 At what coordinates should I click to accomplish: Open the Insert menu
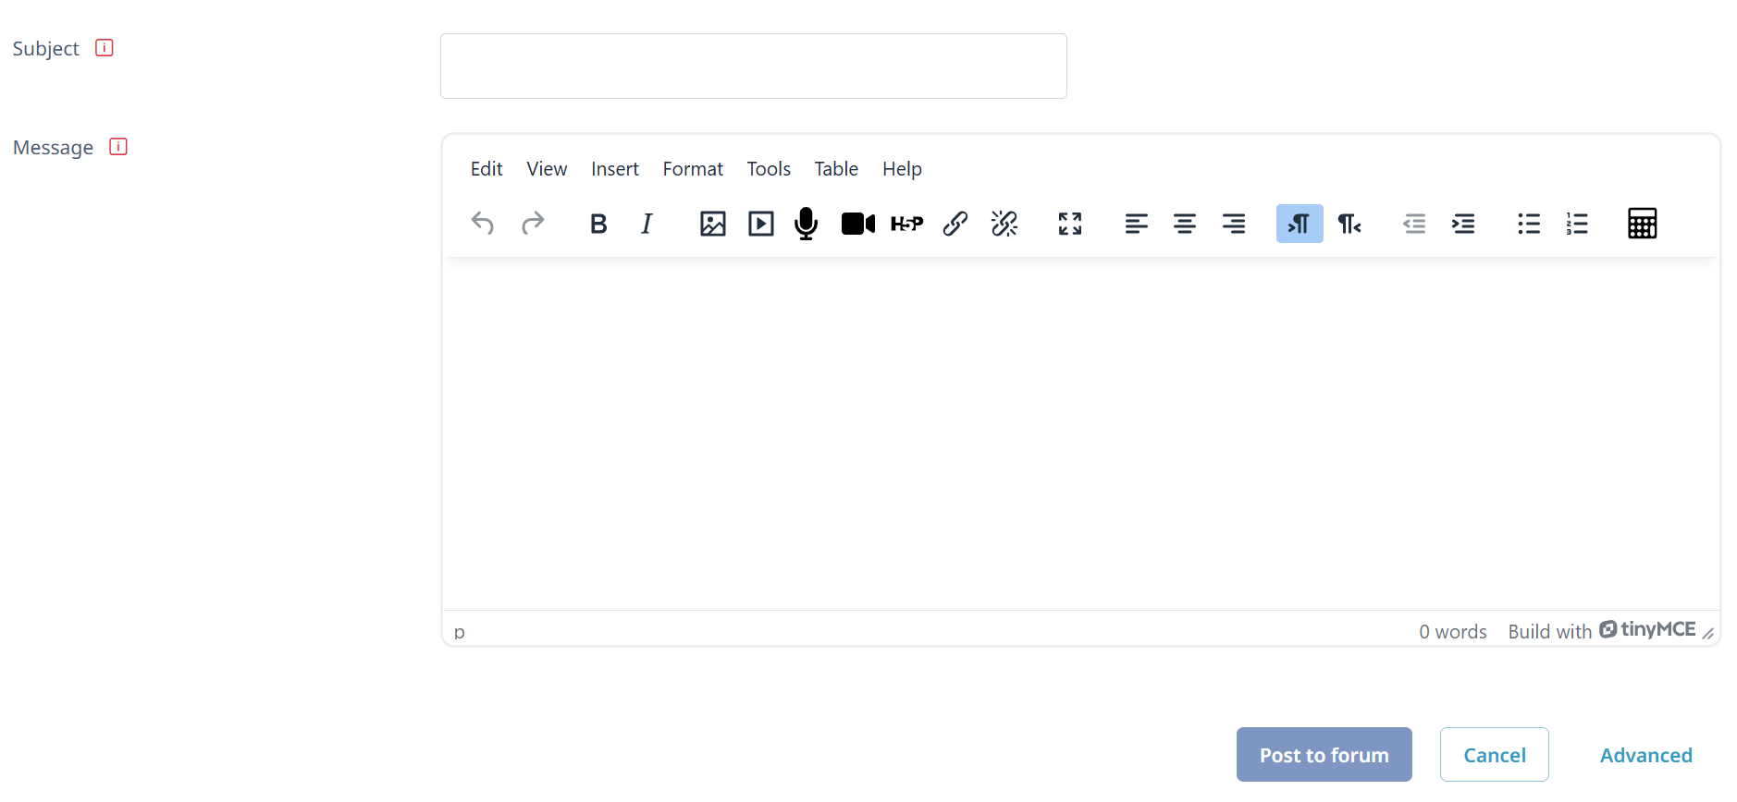click(615, 169)
